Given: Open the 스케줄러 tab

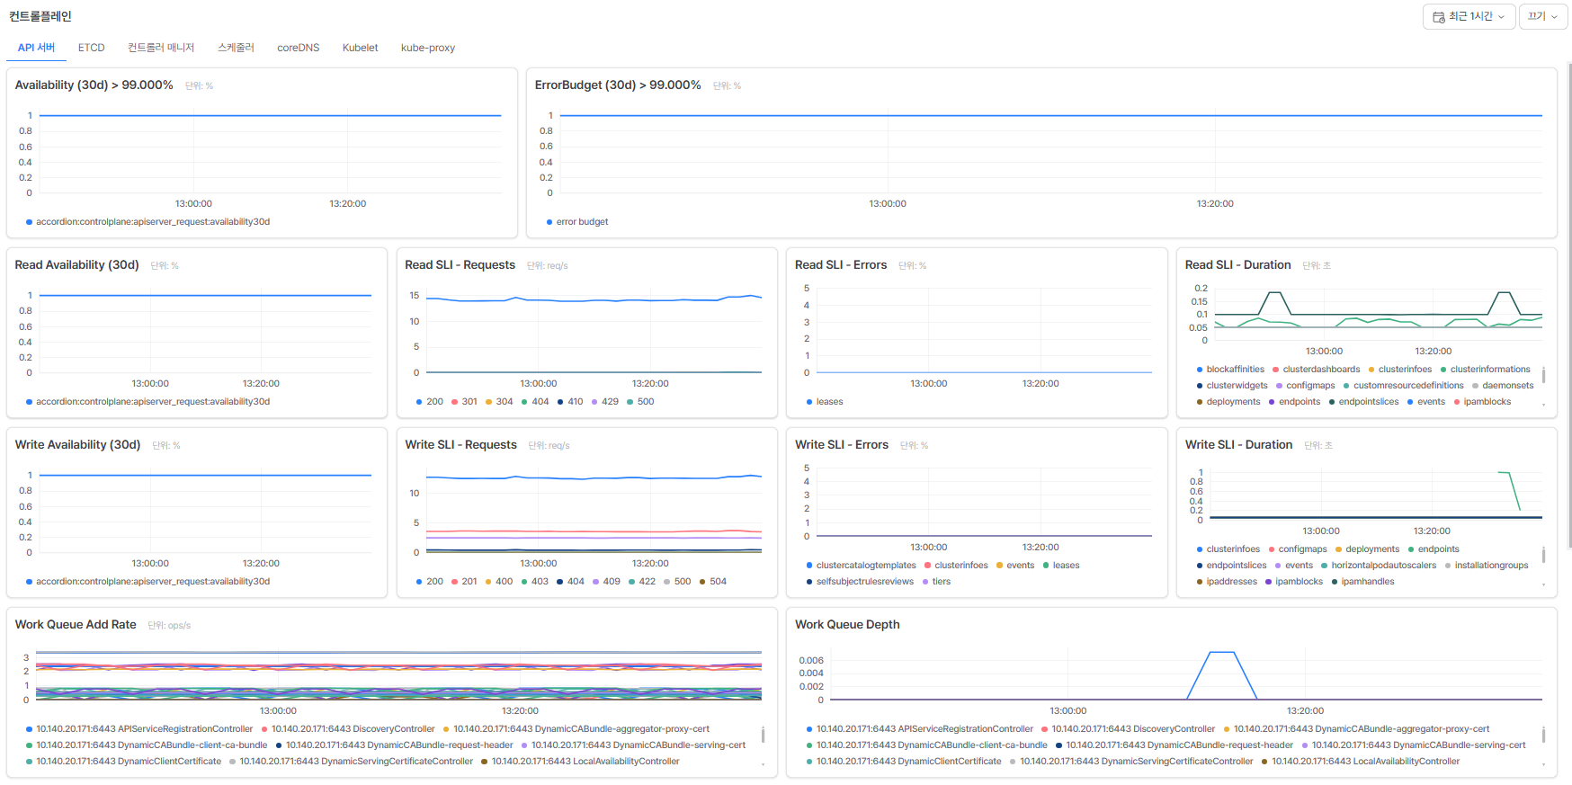Looking at the screenshot, I should (x=236, y=48).
